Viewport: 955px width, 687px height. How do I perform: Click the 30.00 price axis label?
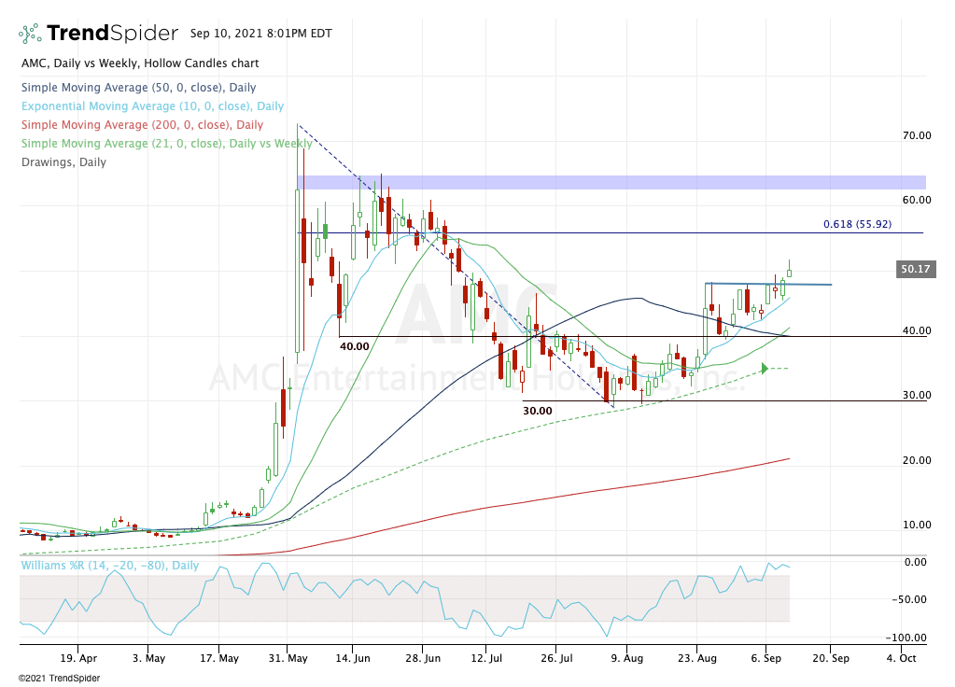tap(917, 395)
